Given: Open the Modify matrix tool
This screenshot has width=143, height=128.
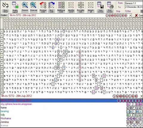Looking at the screenshot, I should pos(15,5).
